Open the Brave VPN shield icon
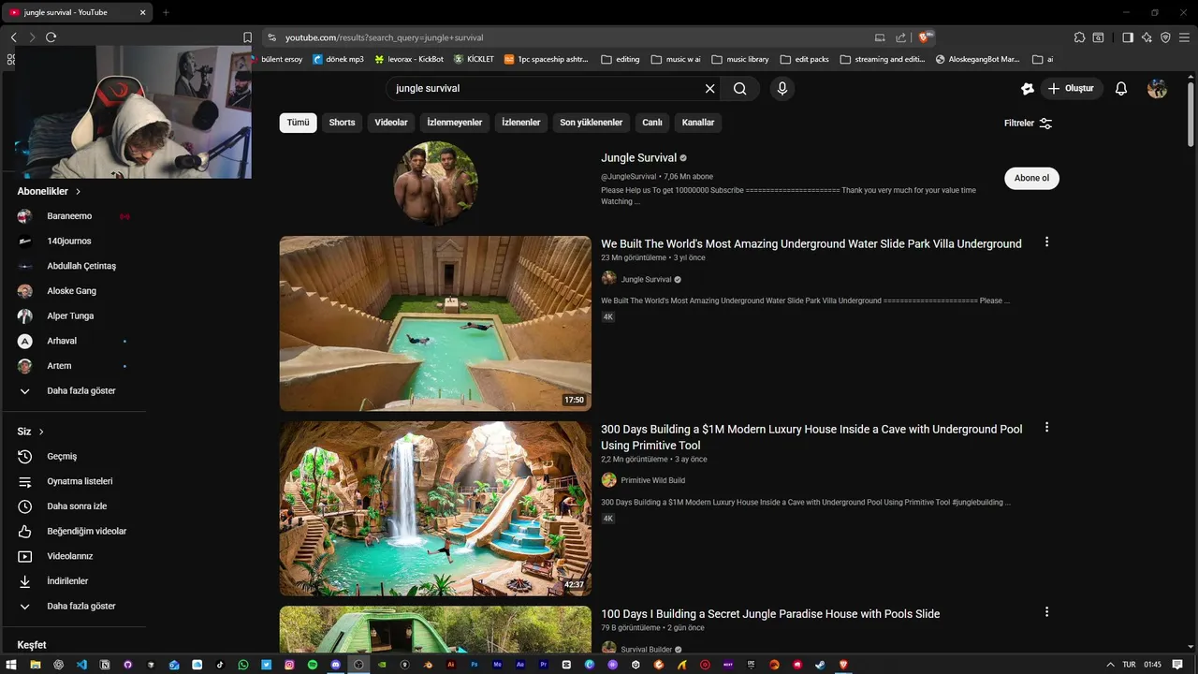 pos(1165,37)
